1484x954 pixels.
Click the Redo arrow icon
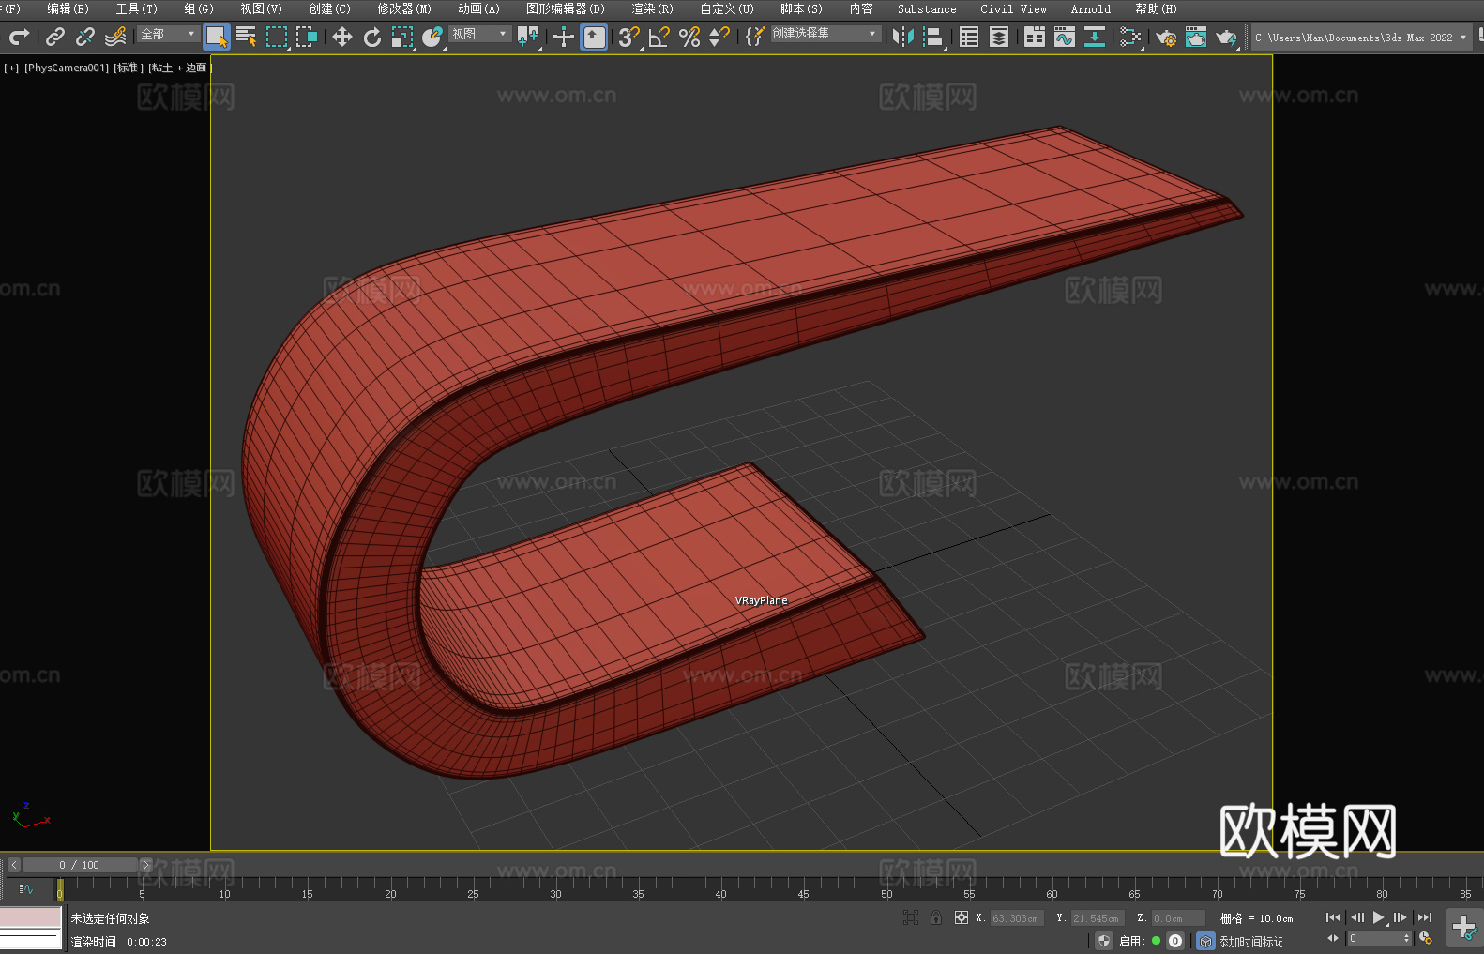coord(19,37)
